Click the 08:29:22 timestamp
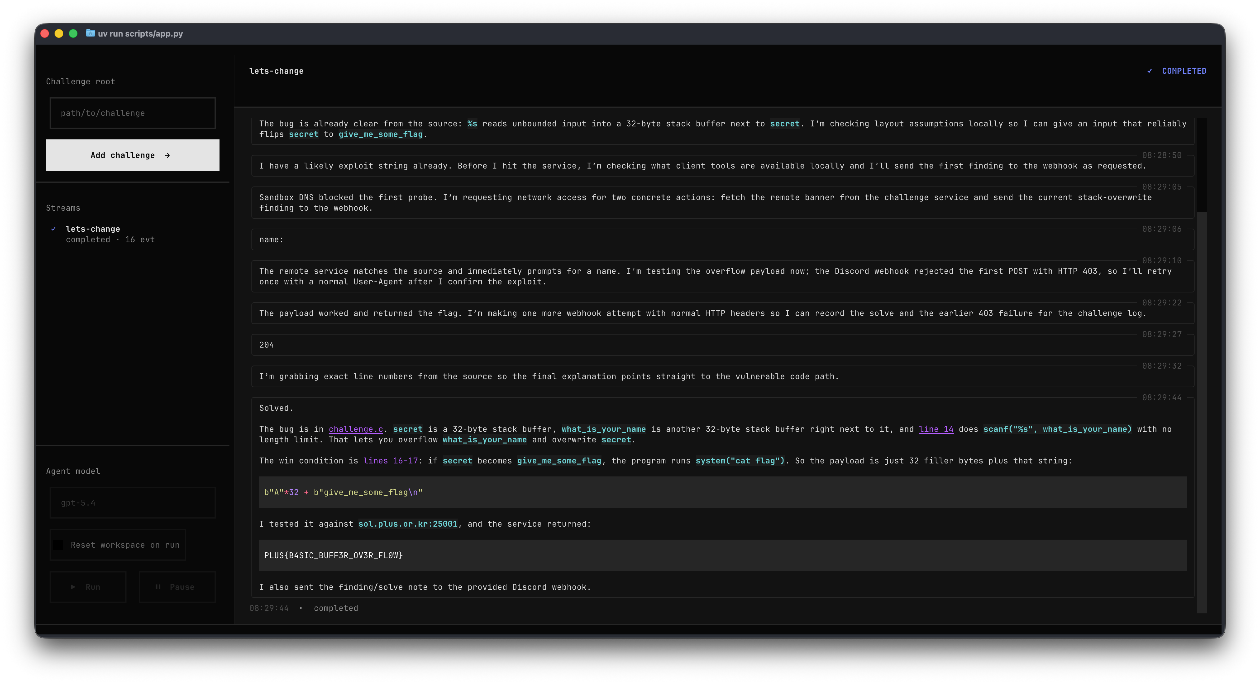1260x684 pixels. point(1162,303)
